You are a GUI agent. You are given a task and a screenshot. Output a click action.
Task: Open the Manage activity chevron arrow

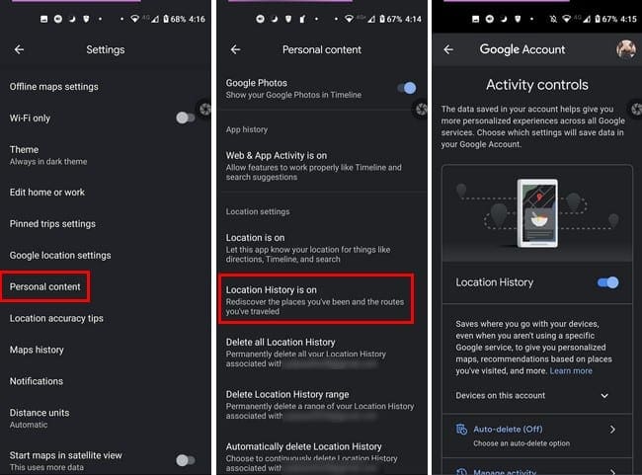pos(612,472)
